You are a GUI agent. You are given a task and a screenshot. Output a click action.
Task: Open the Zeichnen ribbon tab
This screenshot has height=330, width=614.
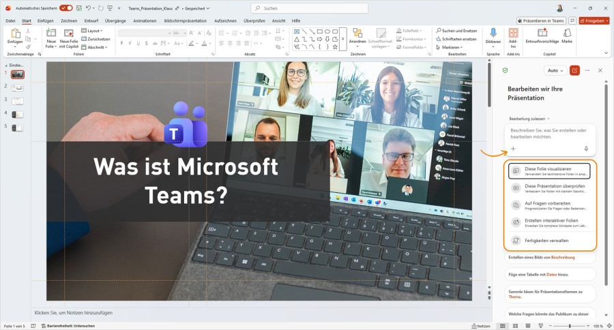[x=69, y=20]
